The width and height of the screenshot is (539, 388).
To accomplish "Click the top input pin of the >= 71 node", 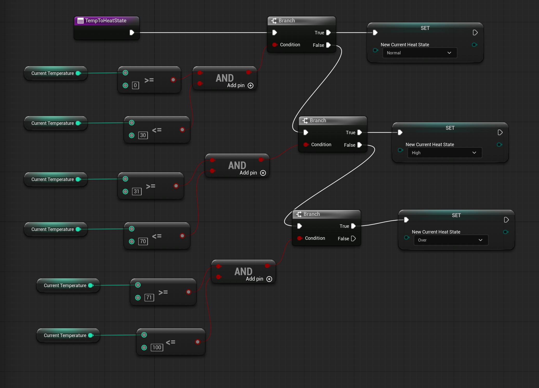I will 138,285.
